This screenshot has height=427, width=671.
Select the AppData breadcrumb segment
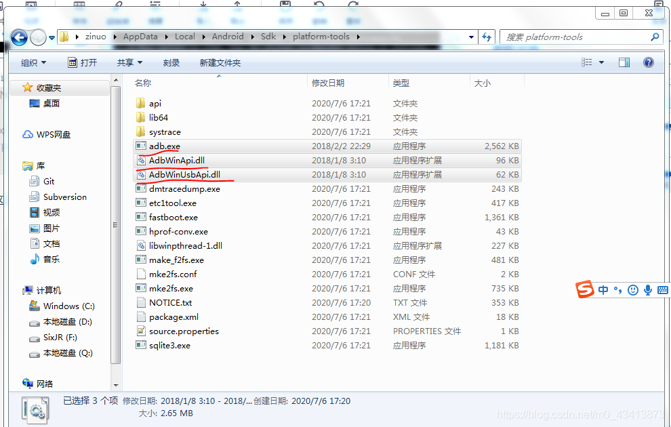pyautogui.click(x=140, y=37)
